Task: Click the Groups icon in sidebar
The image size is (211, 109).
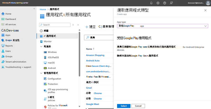Action: click(x=3, y=56)
